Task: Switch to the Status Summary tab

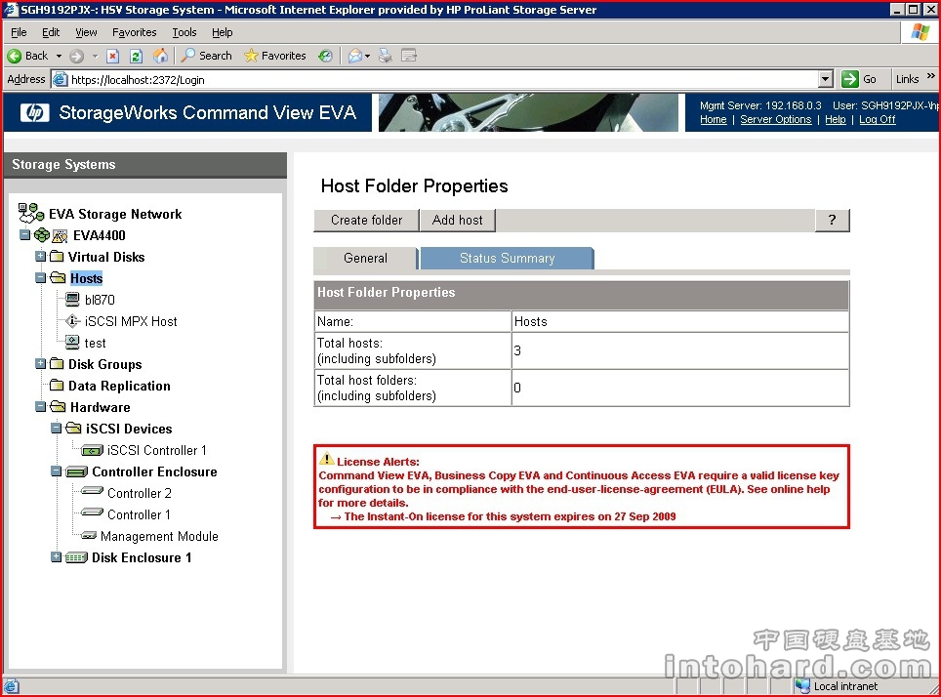Action: [x=508, y=258]
